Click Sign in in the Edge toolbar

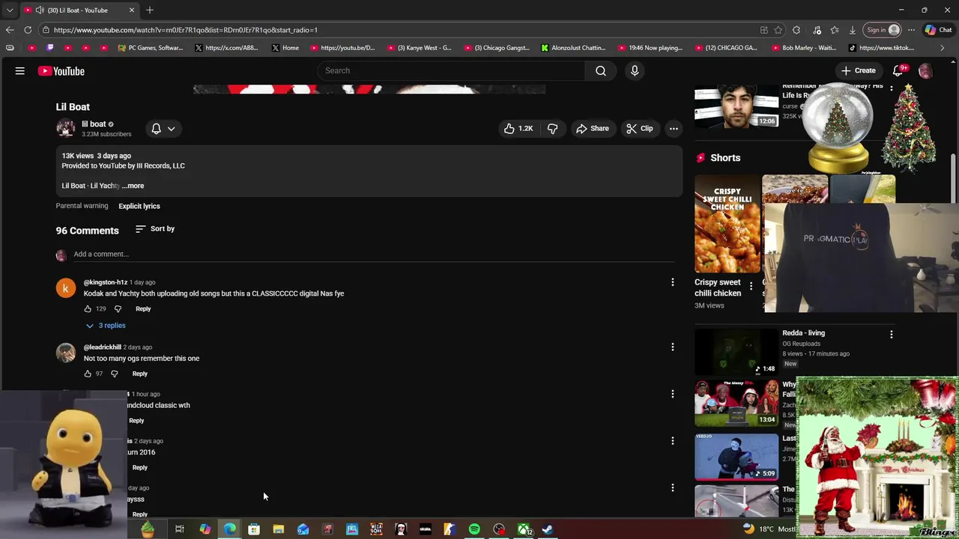tap(882, 30)
